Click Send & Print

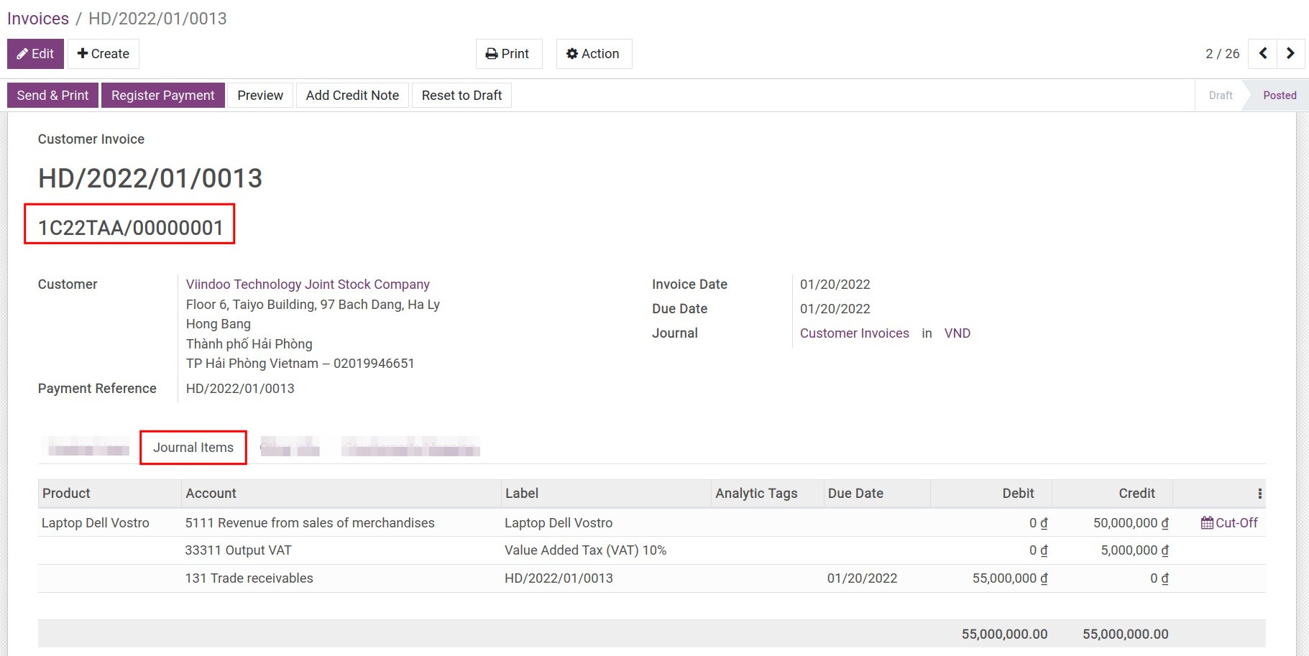coord(52,95)
